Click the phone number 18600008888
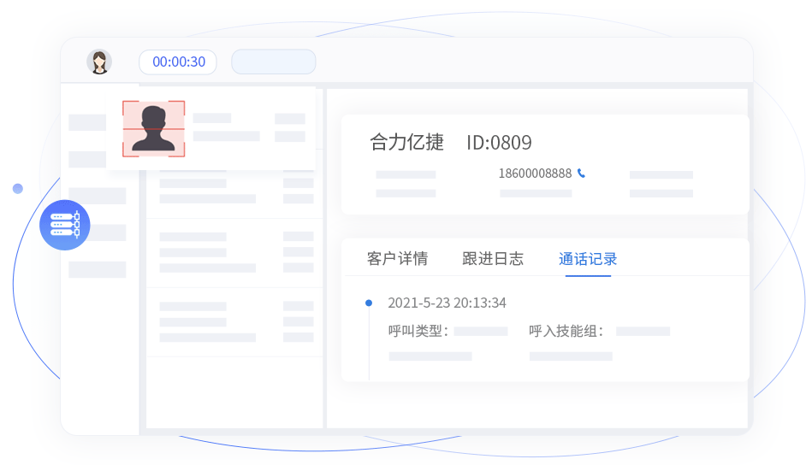 pos(535,174)
